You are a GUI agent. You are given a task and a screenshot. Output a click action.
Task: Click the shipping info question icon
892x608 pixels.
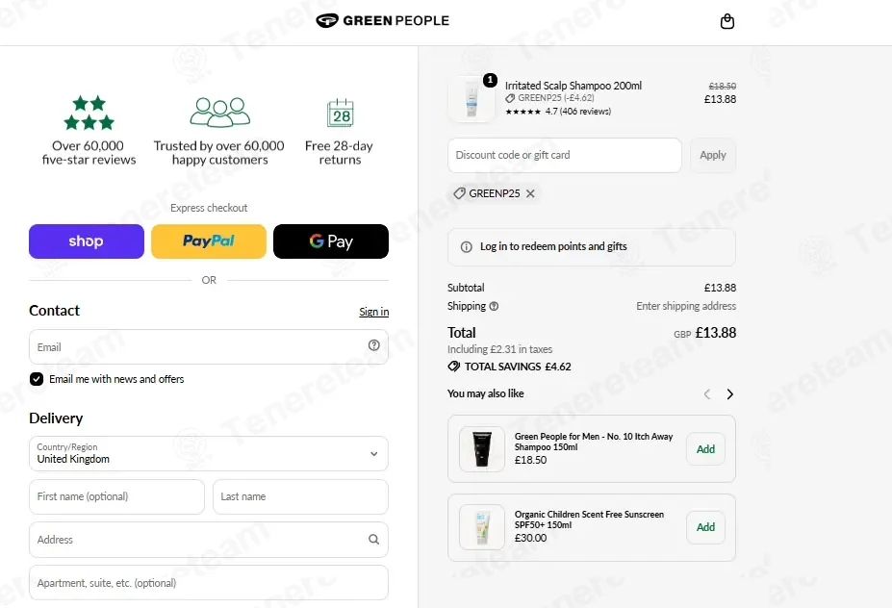pyautogui.click(x=494, y=306)
